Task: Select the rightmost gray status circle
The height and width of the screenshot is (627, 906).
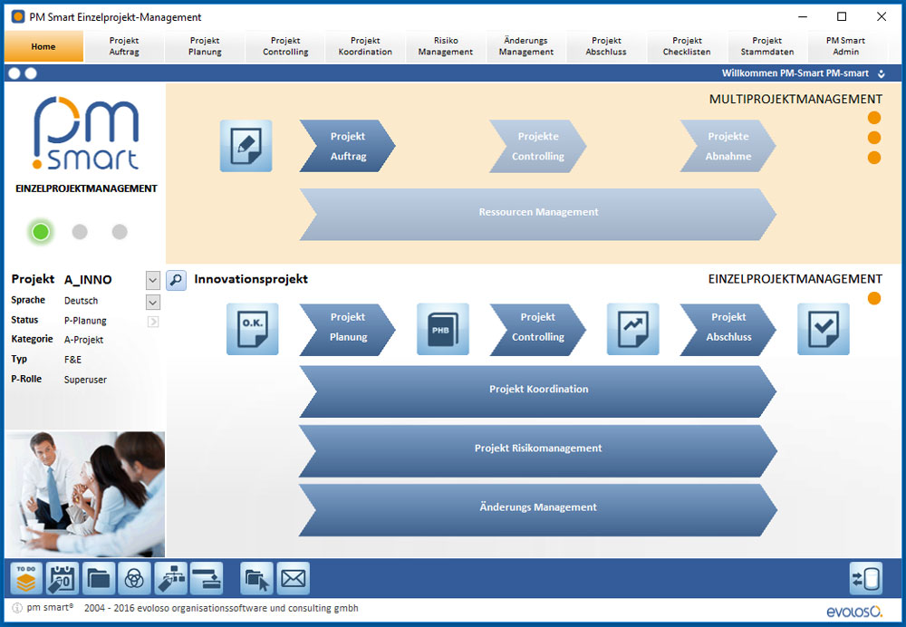Action: (x=120, y=232)
